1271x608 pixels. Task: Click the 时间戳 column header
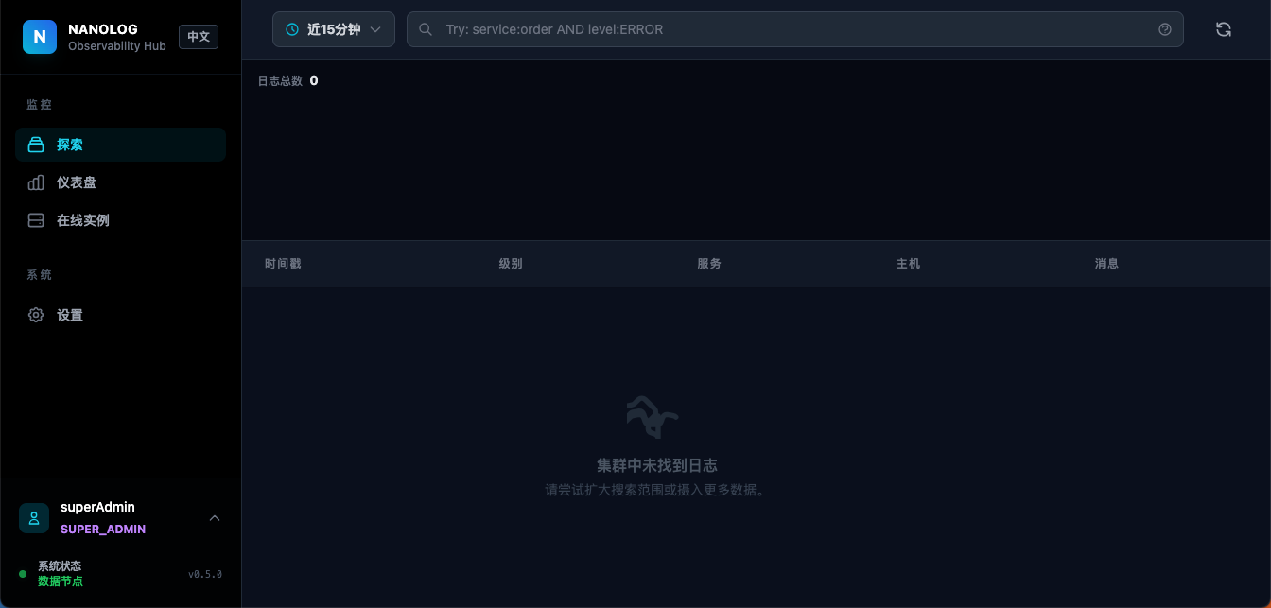click(x=283, y=264)
